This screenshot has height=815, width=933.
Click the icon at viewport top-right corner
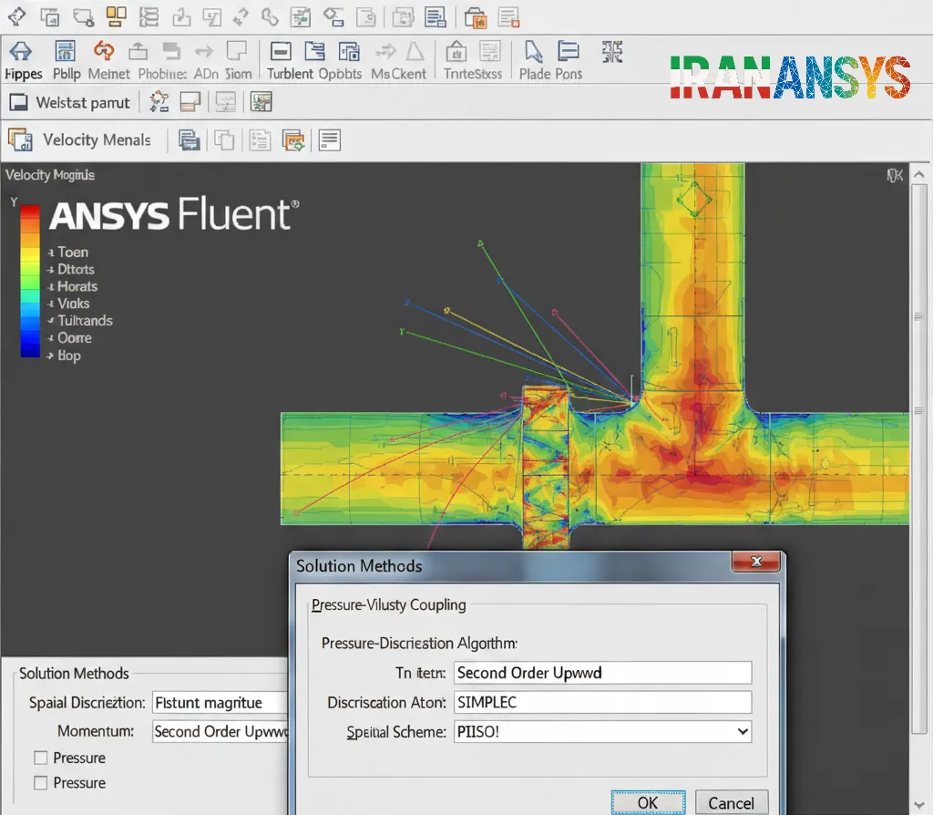(x=895, y=175)
